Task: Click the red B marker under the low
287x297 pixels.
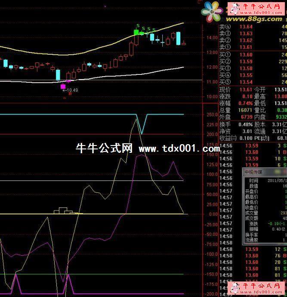Action: point(65,94)
